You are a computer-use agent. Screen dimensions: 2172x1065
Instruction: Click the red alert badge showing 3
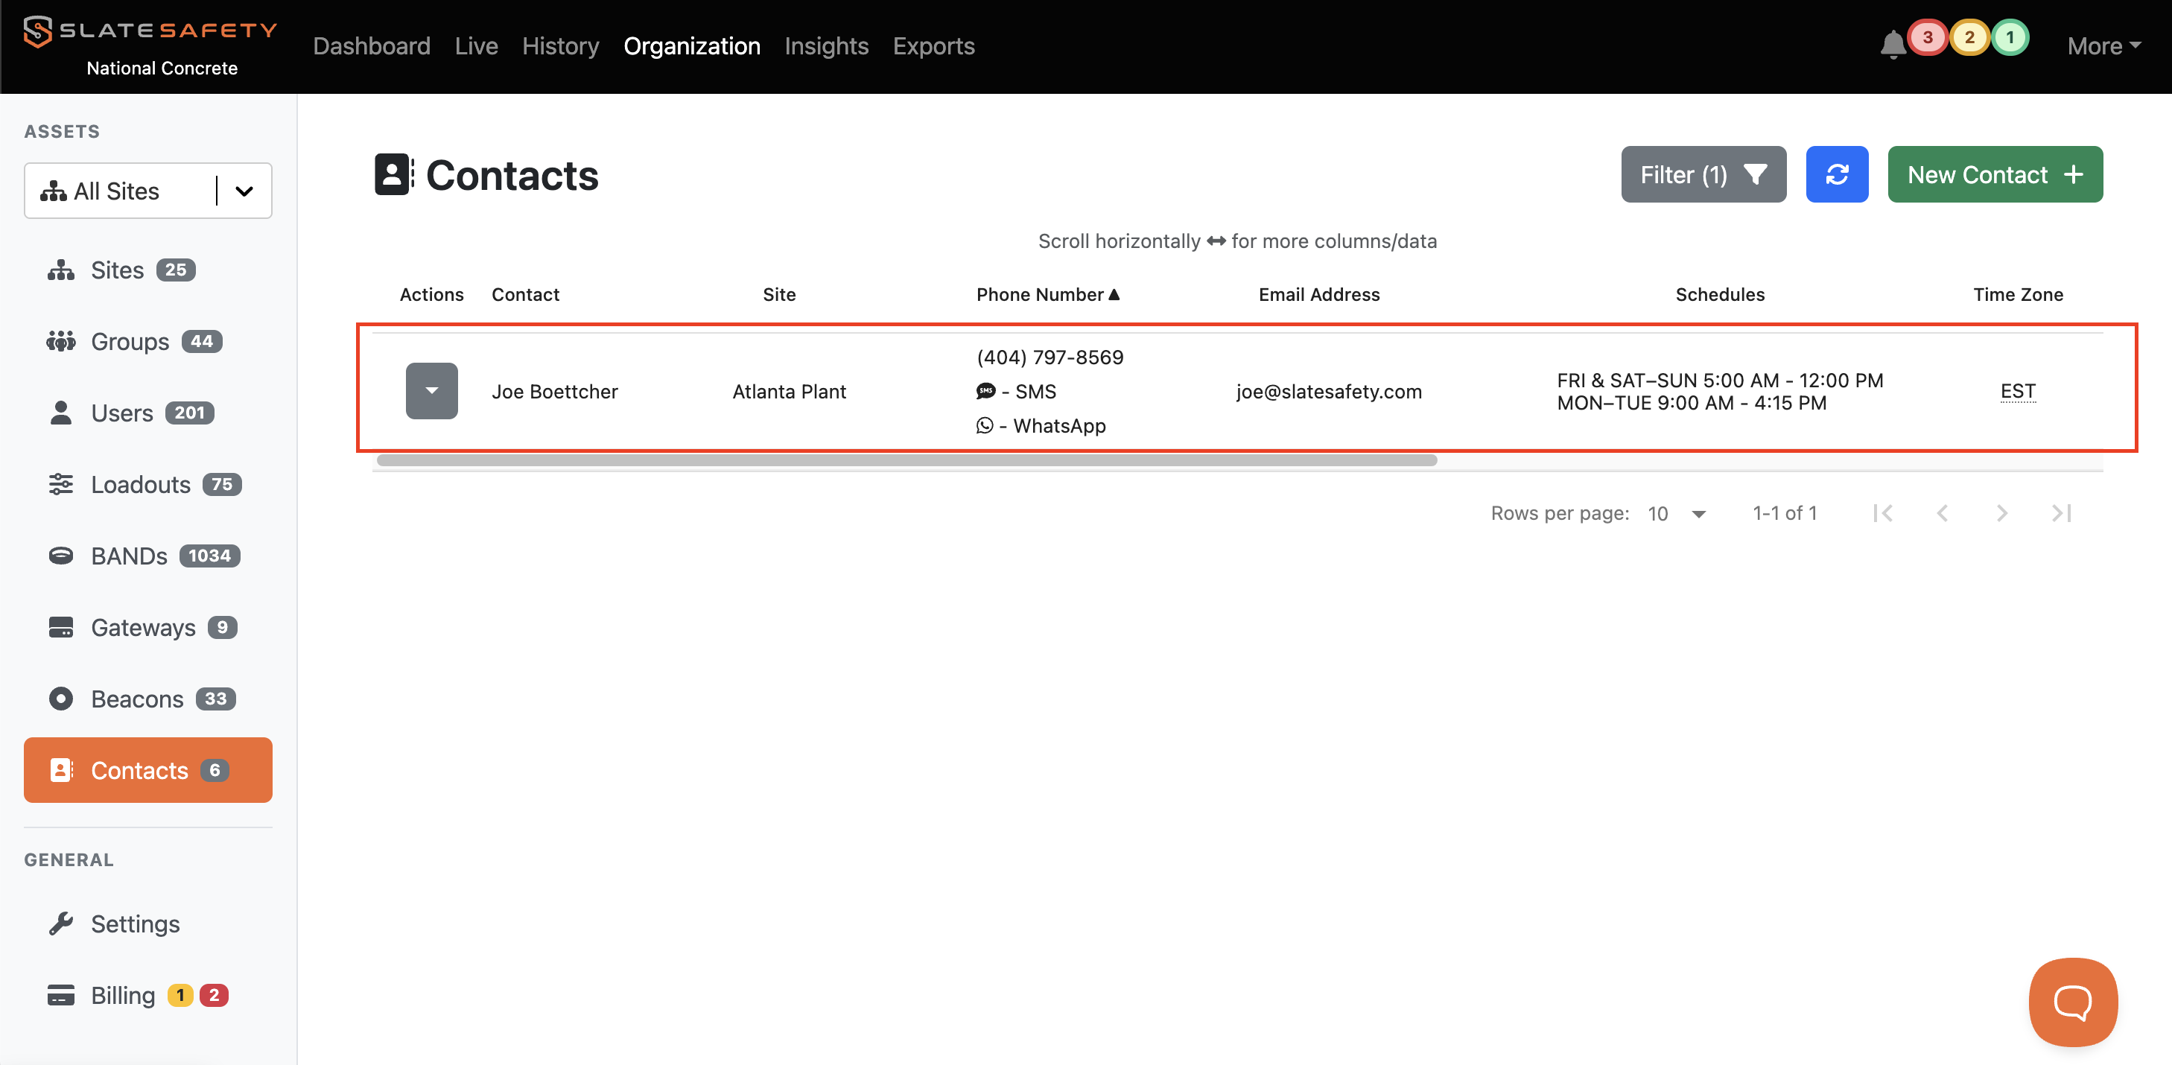tap(1927, 37)
